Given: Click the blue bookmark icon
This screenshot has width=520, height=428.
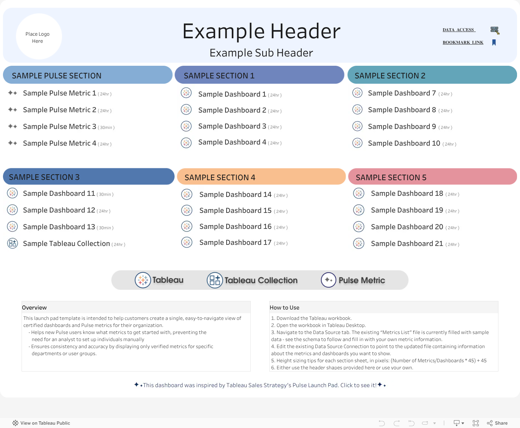Looking at the screenshot, I should pyautogui.click(x=494, y=42).
